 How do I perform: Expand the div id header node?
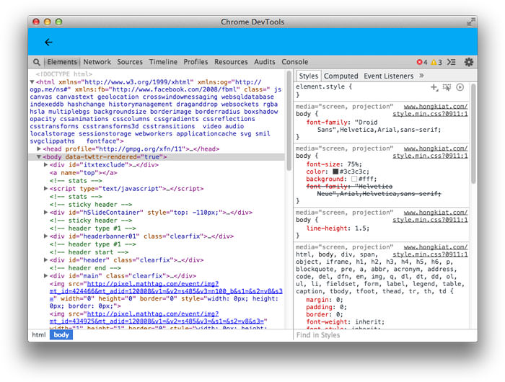click(x=45, y=259)
